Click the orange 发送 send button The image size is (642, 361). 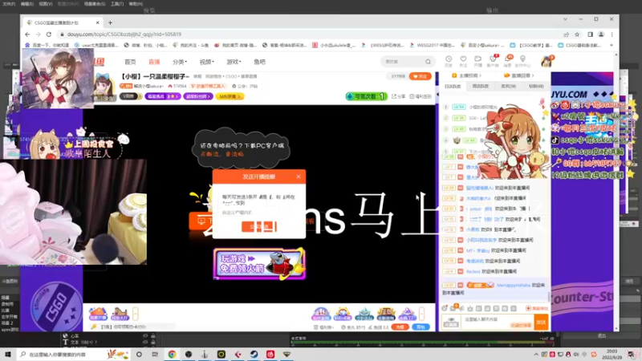point(541,322)
